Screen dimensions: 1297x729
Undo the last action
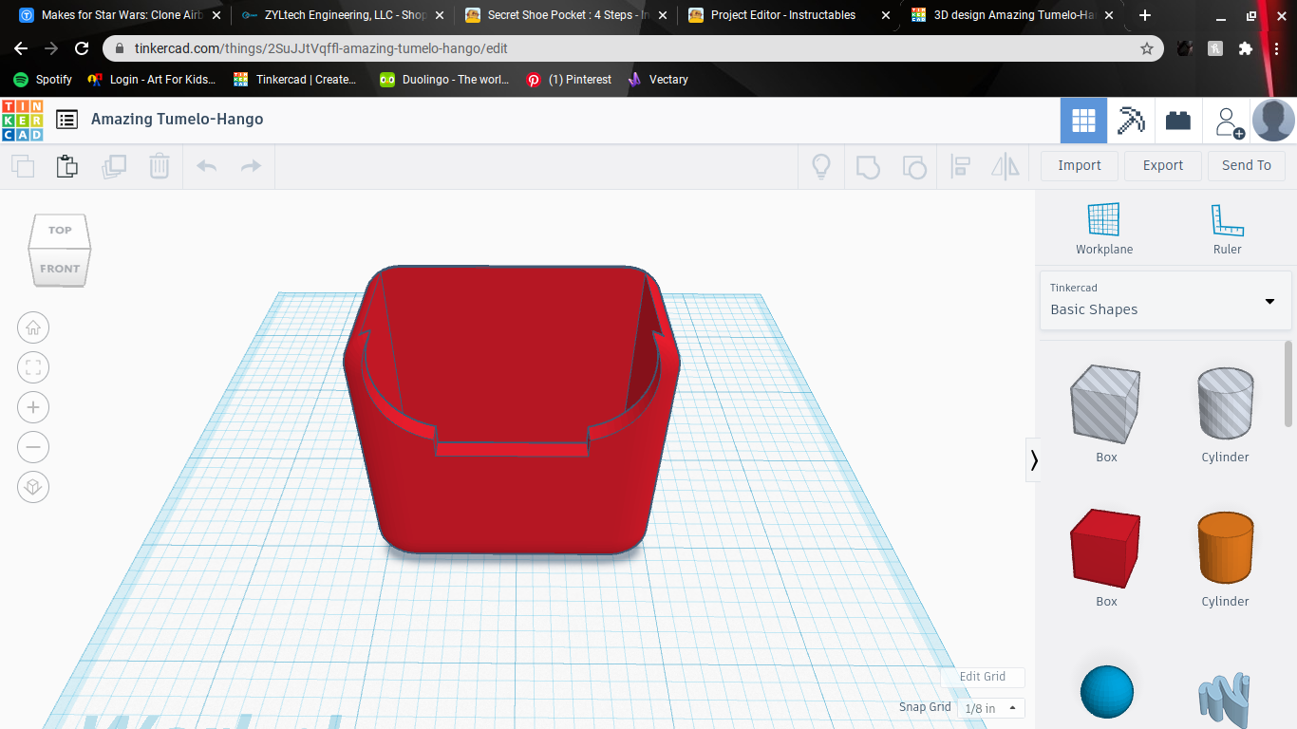click(207, 166)
